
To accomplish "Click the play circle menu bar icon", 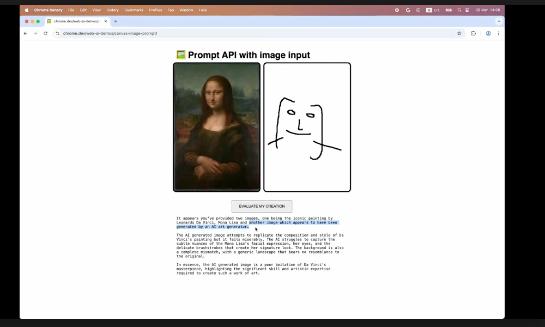I will click(418, 10).
